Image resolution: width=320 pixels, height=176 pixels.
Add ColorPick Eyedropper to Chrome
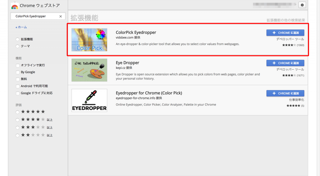285,33
